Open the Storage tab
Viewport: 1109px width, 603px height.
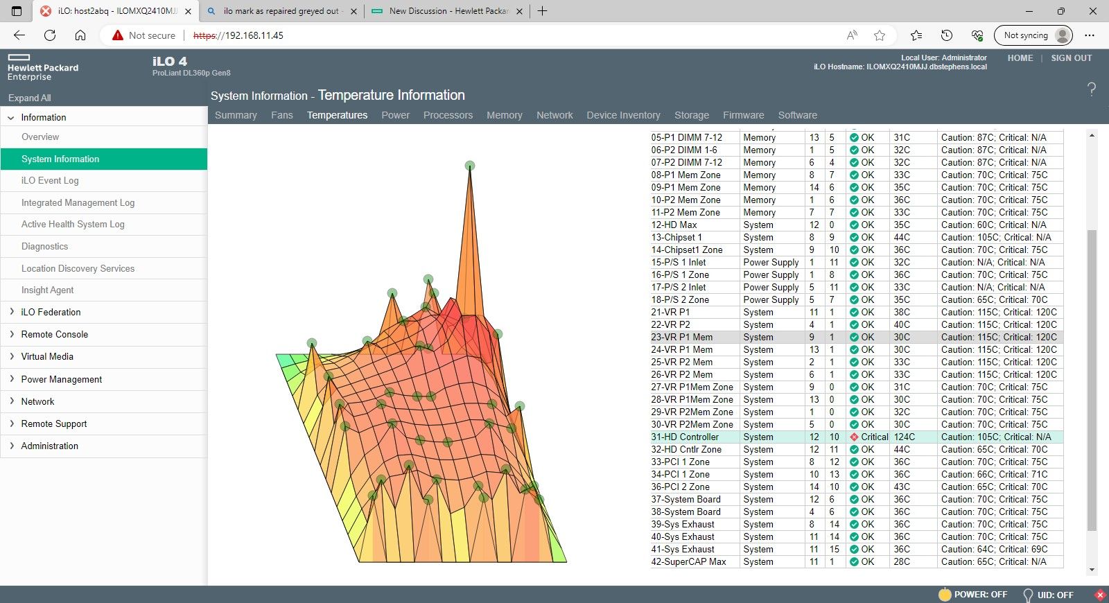(x=692, y=115)
